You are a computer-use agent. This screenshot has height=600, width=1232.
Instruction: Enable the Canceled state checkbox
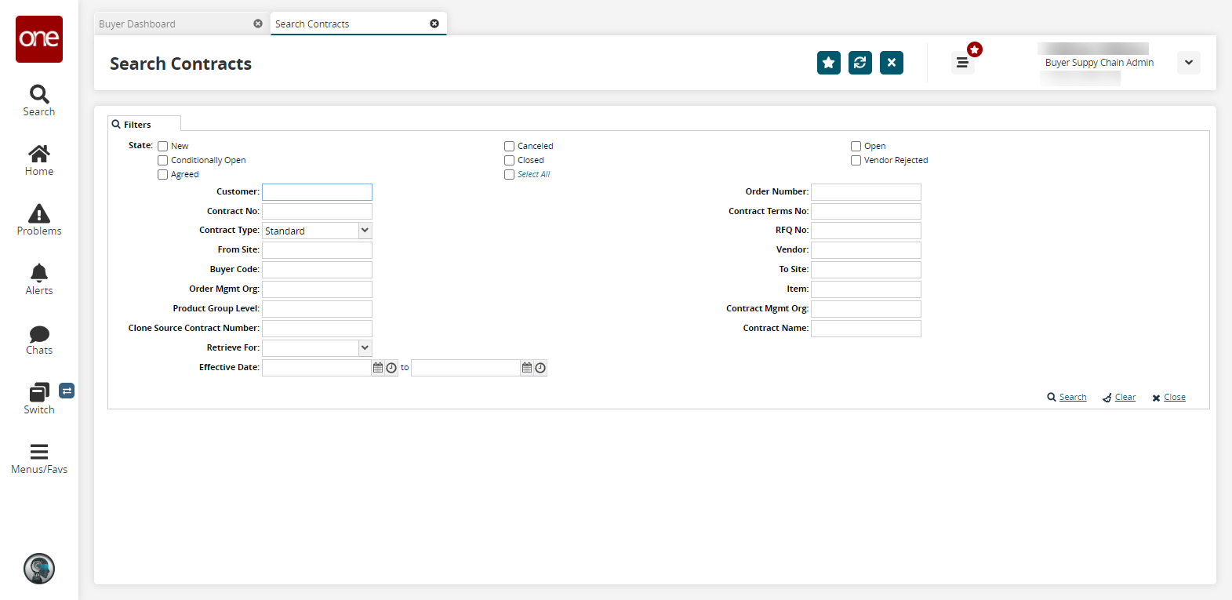coord(510,147)
